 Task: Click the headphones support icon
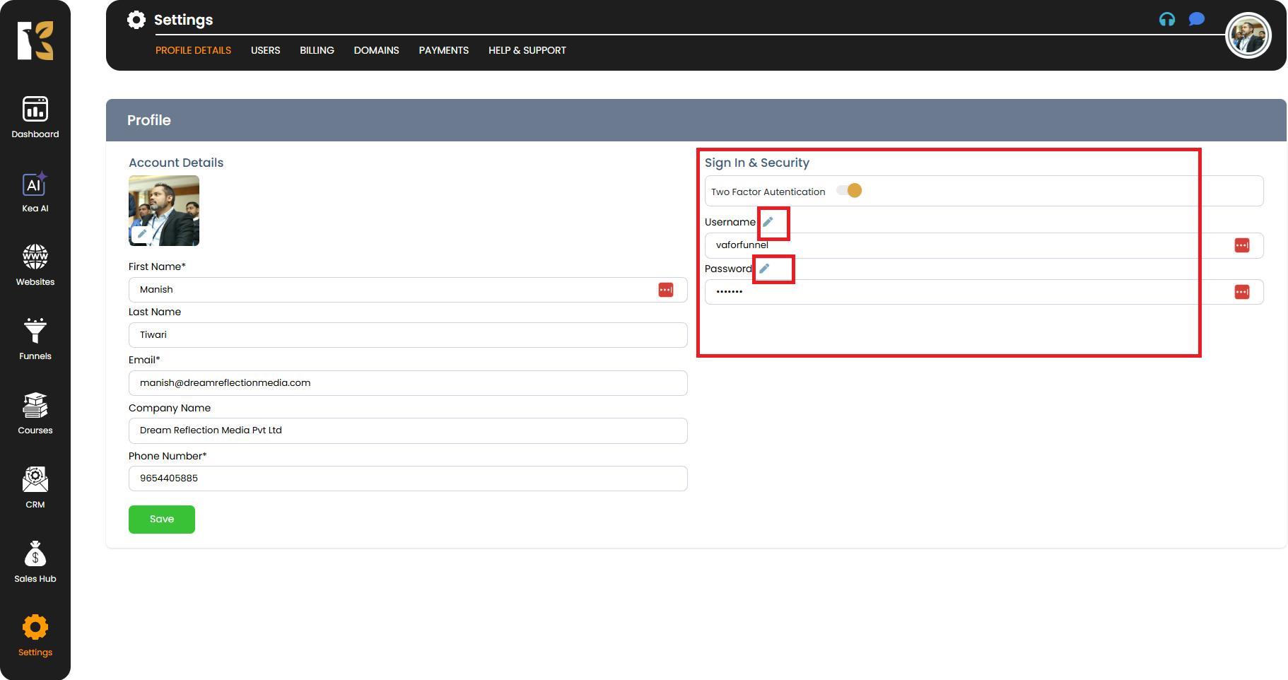(1167, 20)
